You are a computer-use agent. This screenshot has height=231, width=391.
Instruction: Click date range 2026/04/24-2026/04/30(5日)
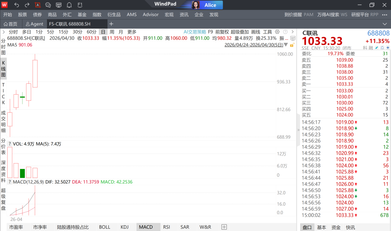click(254, 45)
